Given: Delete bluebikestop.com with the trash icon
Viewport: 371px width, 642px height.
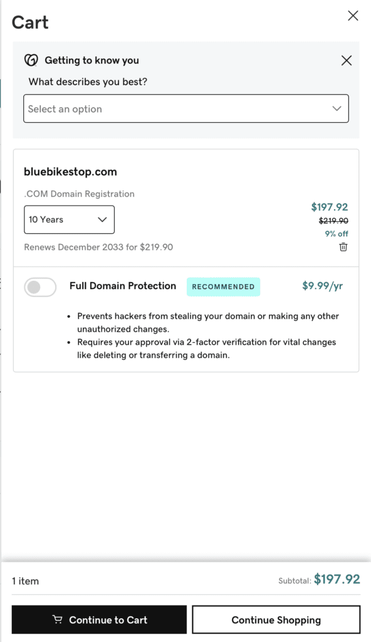Looking at the screenshot, I should coord(343,247).
